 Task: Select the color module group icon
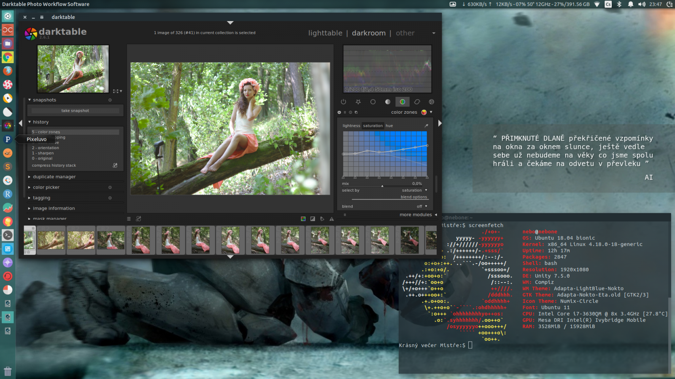click(x=402, y=101)
